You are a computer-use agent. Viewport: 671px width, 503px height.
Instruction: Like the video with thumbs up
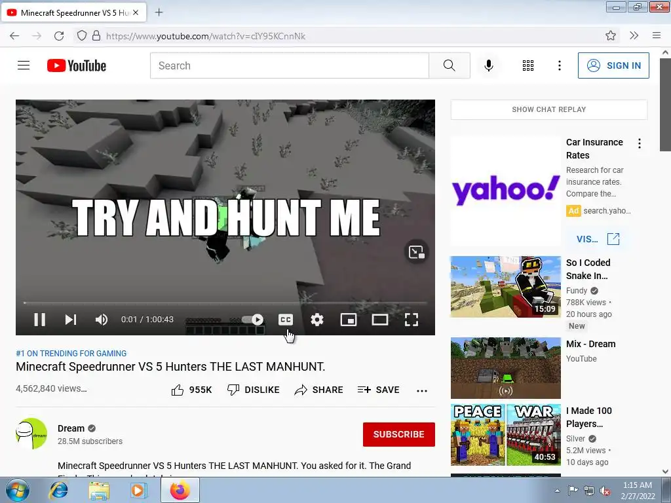click(x=191, y=390)
